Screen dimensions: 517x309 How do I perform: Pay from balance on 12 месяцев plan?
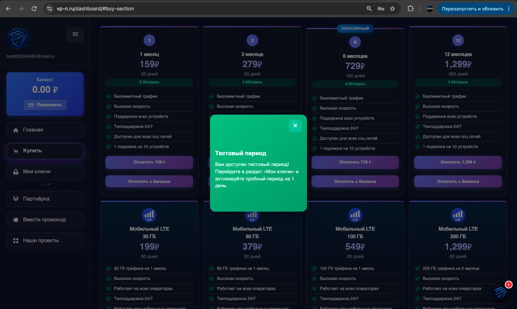(458, 181)
